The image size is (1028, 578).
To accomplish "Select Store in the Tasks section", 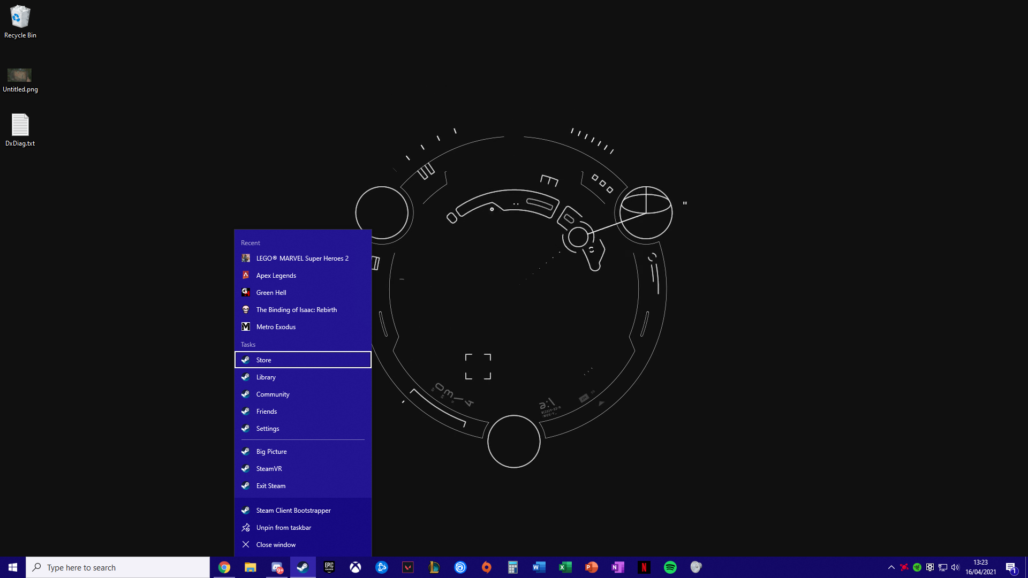I will (263, 360).
